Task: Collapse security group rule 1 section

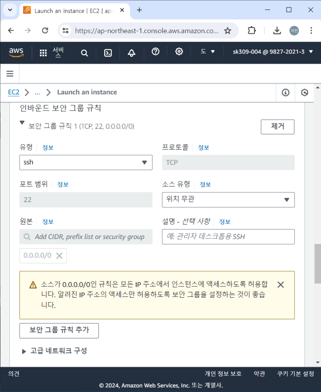Action: [22, 123]
